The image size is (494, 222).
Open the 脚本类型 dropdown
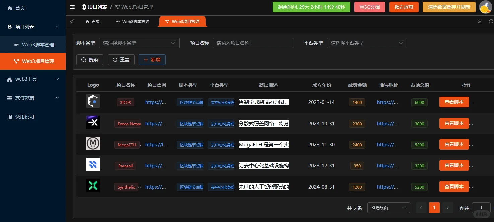pyautogui.click(x=139, y=43)
